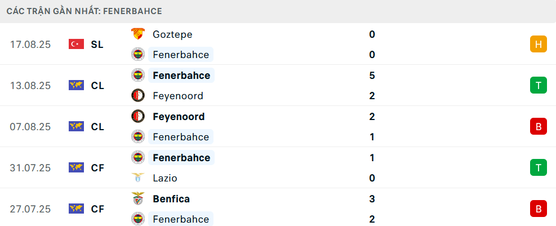The height and width of the screenshot is (226, 556).
Task: Click the world flag icon for 13.08.25
Action: pos(76,86)
